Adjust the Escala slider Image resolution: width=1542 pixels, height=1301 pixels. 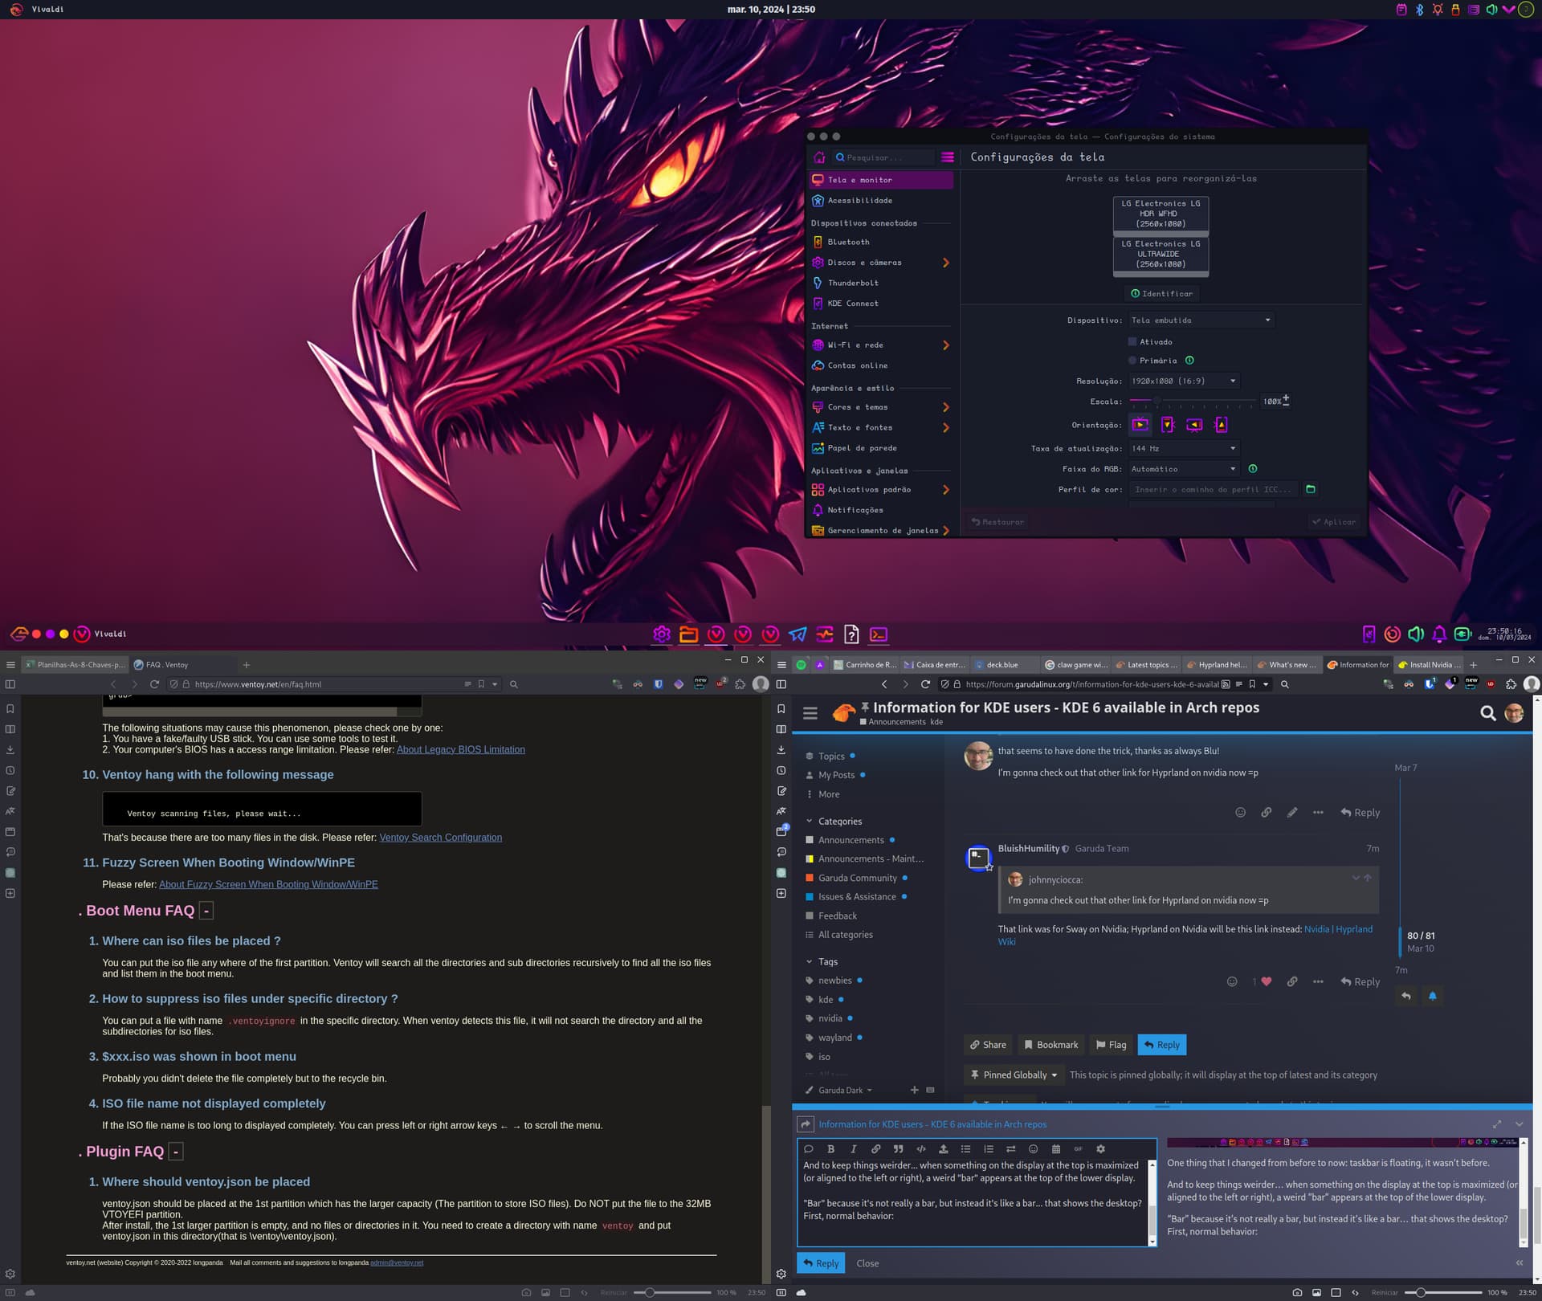(x=1192, y=401)
